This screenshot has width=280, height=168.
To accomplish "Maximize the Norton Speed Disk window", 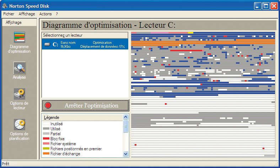I will [x=265, y=6].
